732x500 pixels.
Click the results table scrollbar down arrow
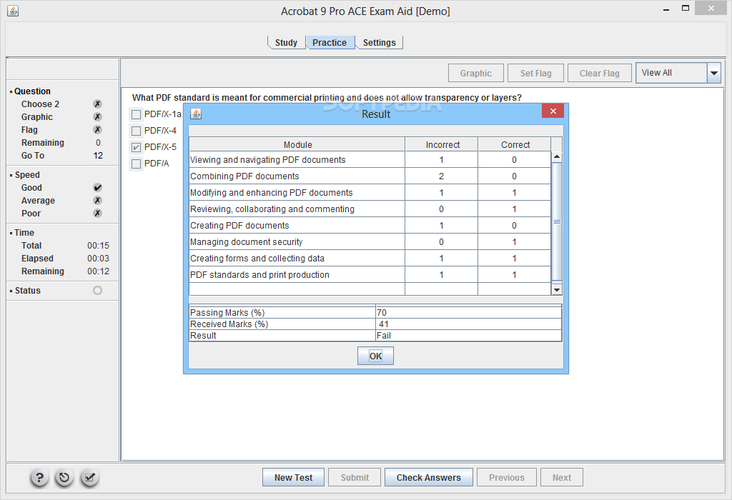click(x=556, y=290)
